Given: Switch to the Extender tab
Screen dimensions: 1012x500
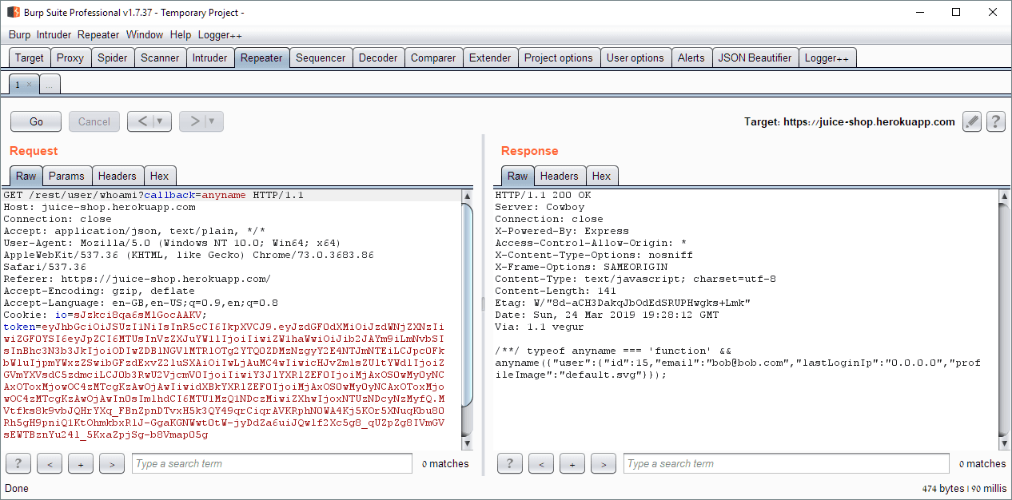Looking at the screenshot, I should tap(490, 58).
